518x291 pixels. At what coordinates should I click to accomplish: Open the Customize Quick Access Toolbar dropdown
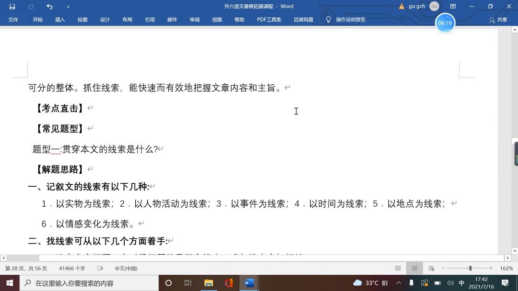coord(68,6)
